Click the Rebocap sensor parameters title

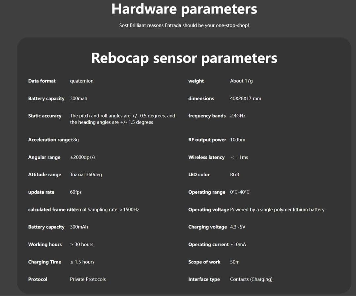click(184, 58)
